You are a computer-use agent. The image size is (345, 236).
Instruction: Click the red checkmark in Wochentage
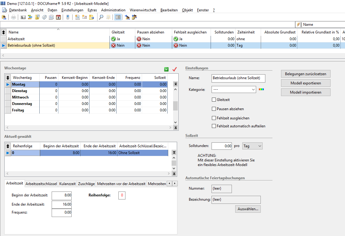(x=174, y=69)
